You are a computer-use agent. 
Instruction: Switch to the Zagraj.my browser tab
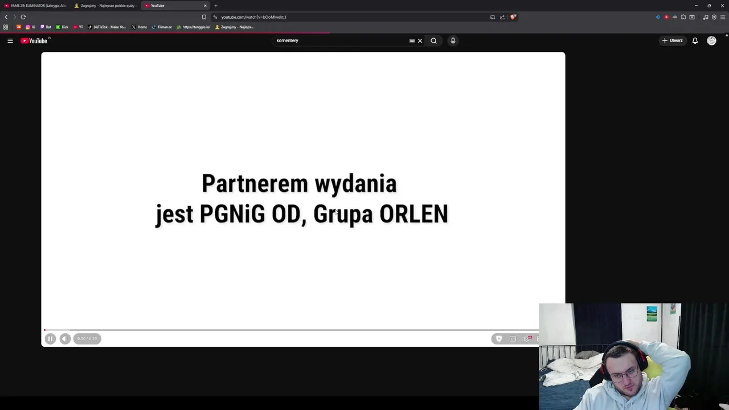105,6
